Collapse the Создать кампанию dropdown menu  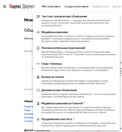[77, 6]
